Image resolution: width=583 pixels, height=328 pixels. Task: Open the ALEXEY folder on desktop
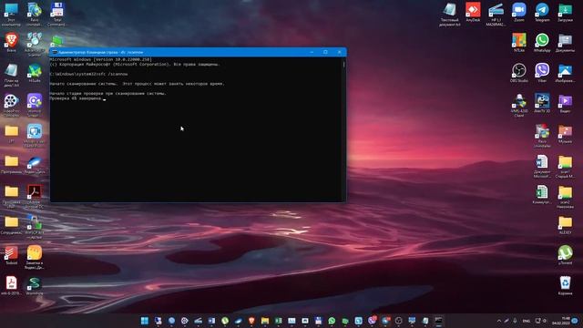pos(565,225)
